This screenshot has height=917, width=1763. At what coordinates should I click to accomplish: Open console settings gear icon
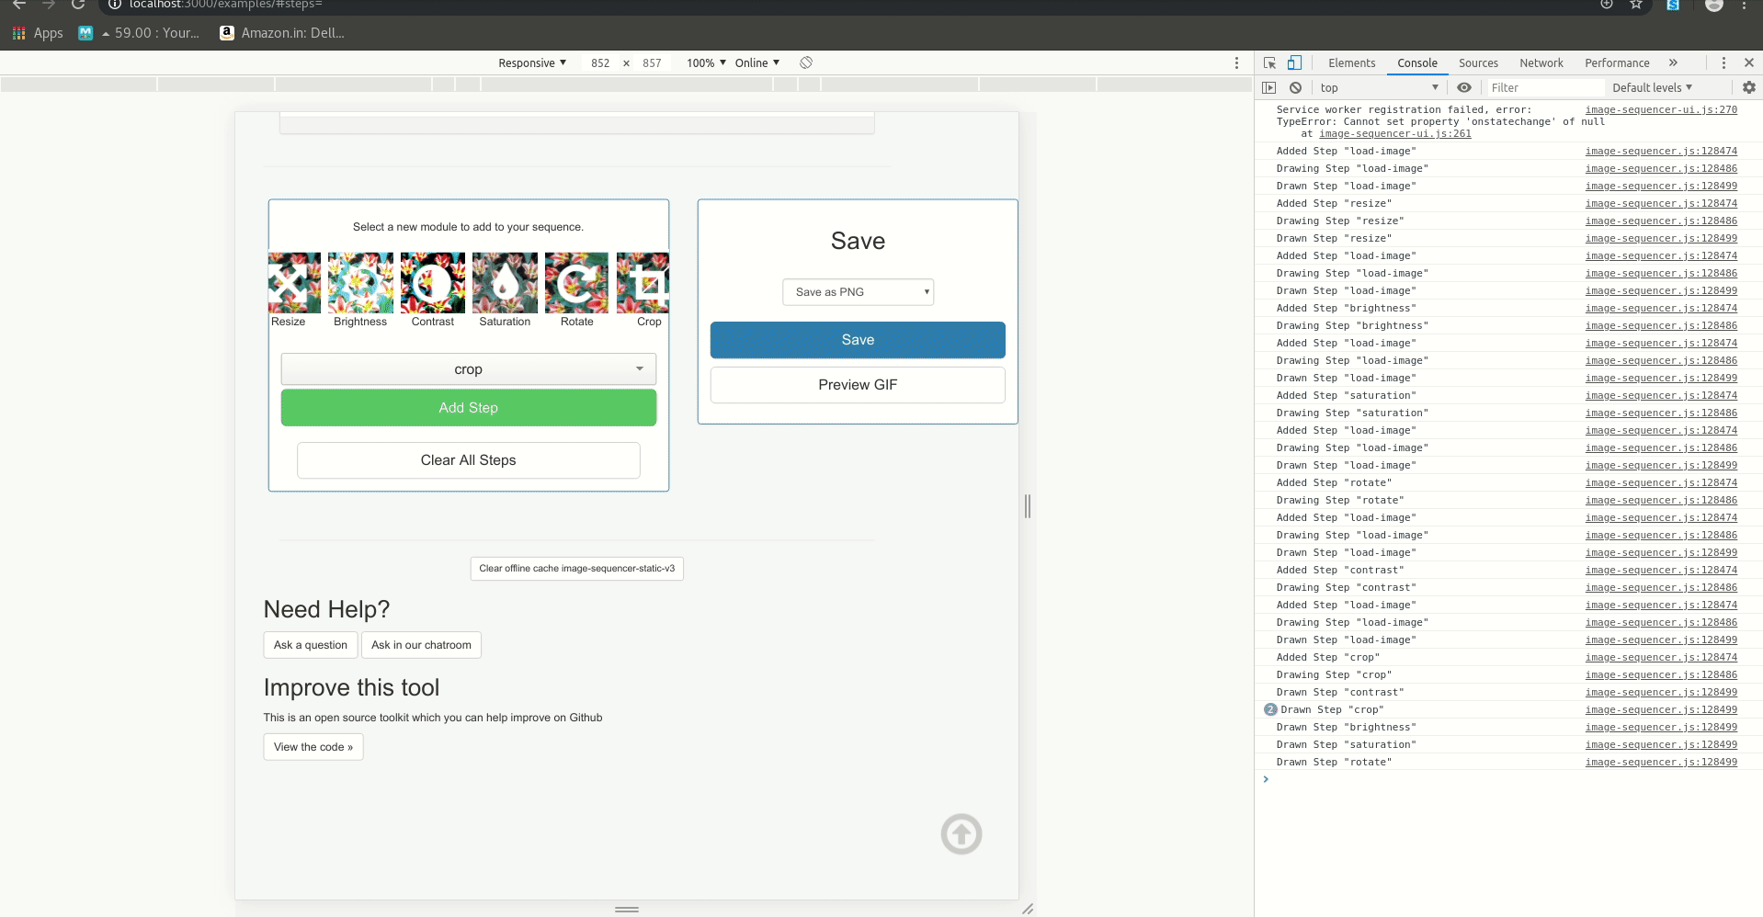[x=1749, y=88]
